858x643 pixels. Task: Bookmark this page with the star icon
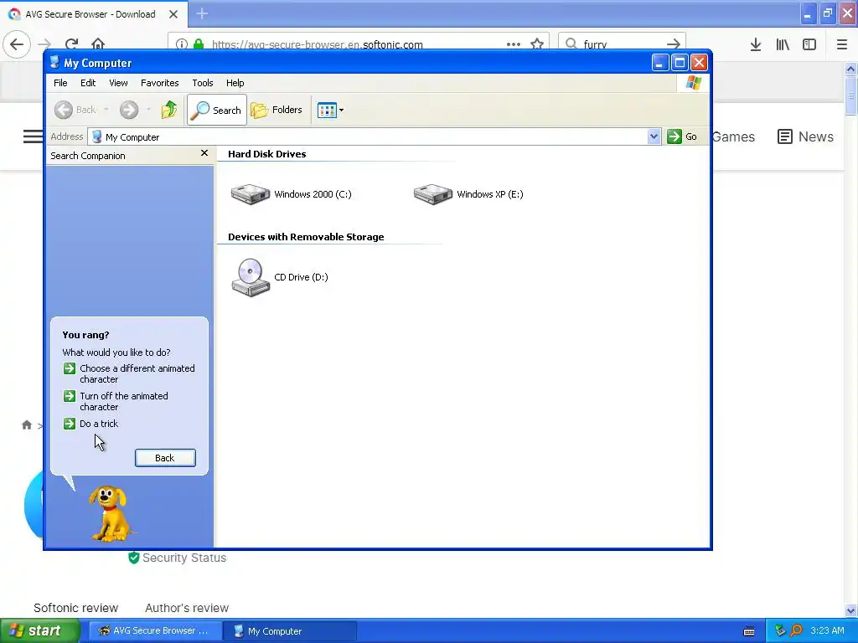(x=537, y=44)
